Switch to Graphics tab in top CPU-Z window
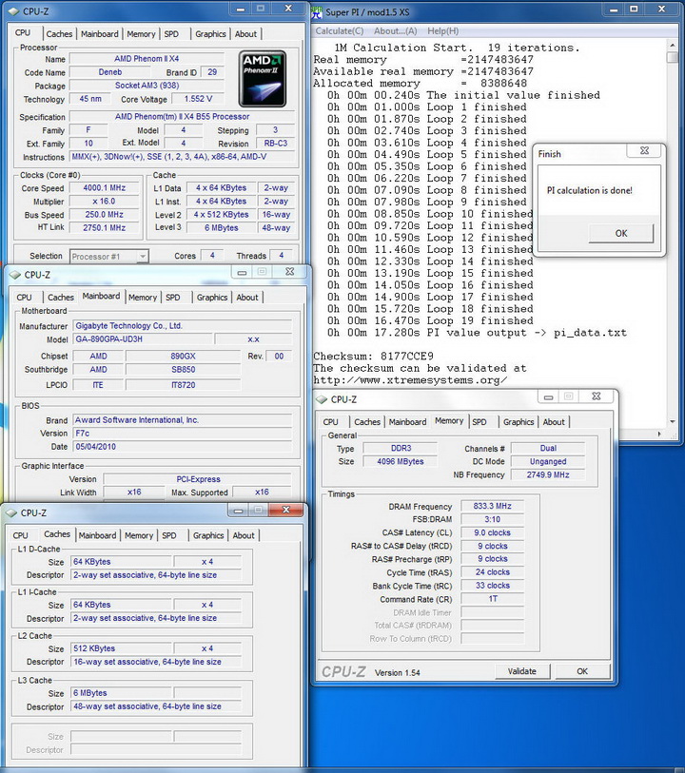This screenshot has width=685, height=773. click(x=210, y=34)
